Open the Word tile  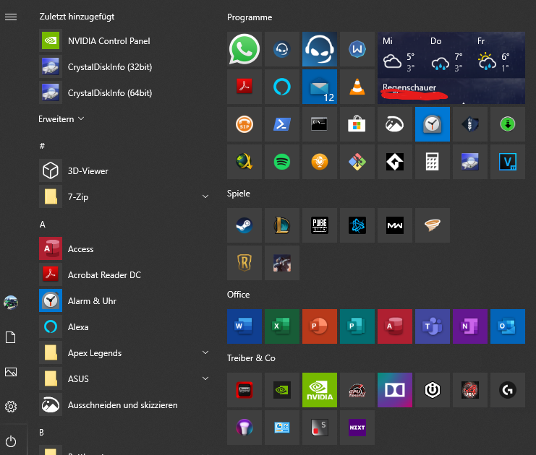[244, 326]
